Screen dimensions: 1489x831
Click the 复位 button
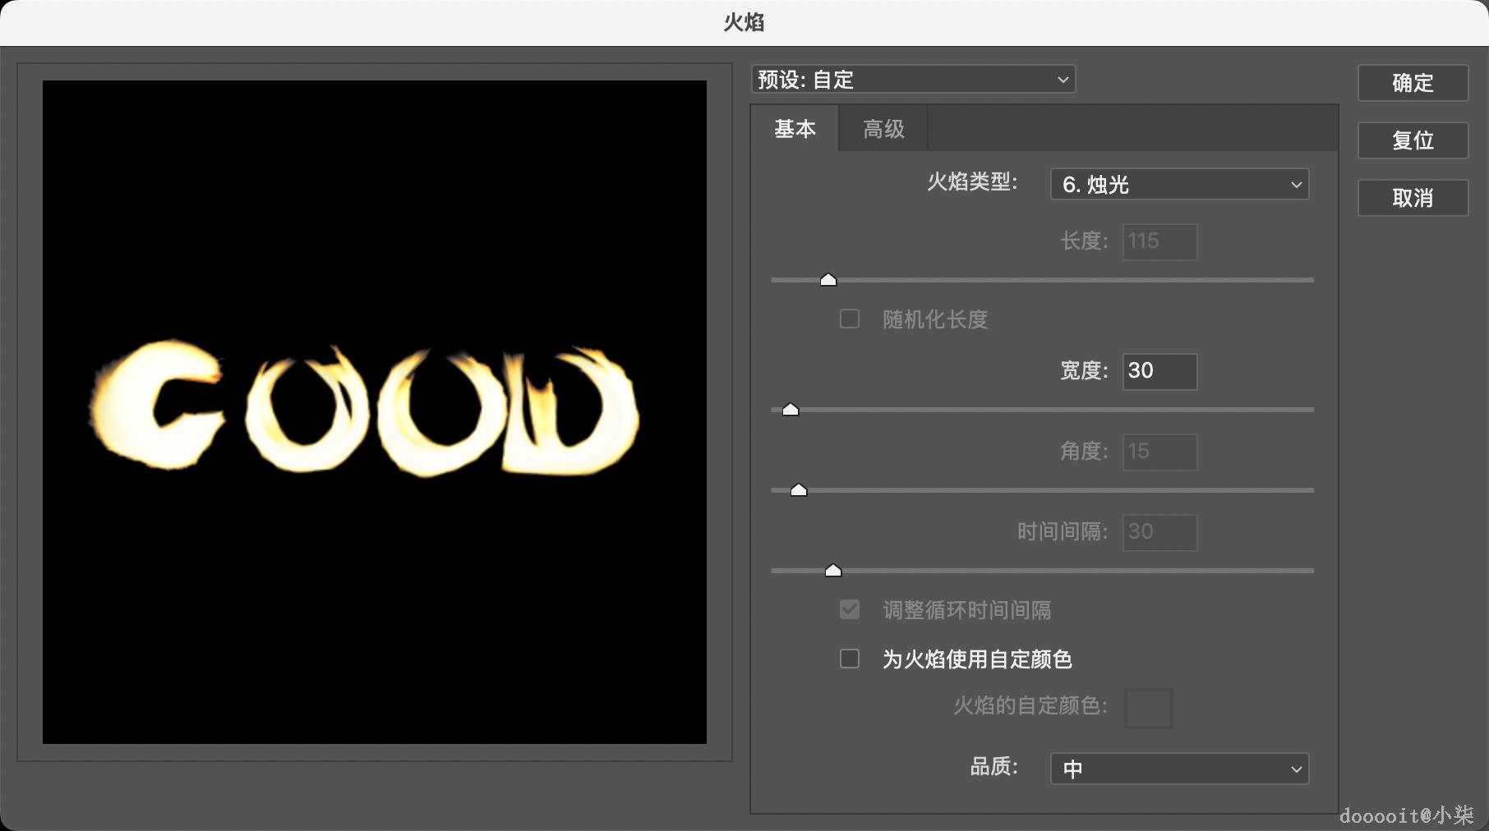pyautogui.click(x=1412, y=140)
